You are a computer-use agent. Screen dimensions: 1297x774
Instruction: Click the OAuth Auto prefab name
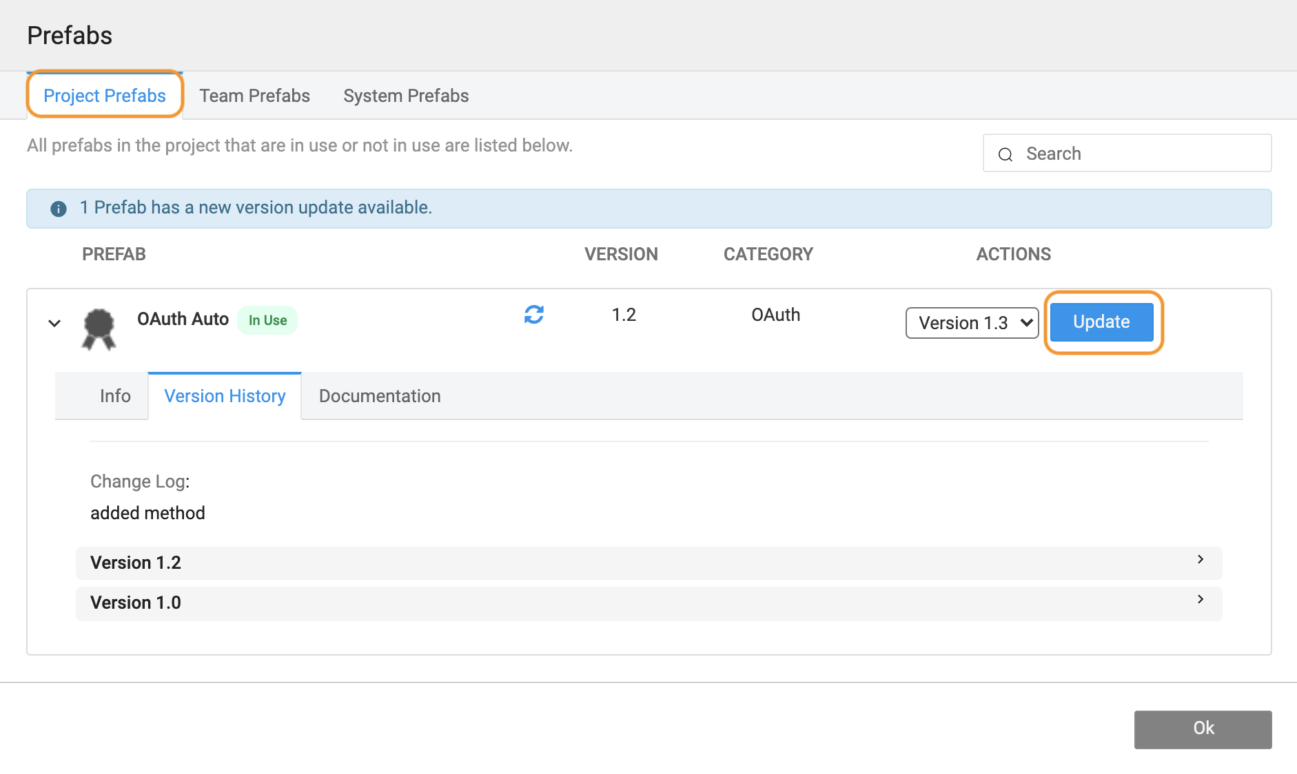[183, 320]
